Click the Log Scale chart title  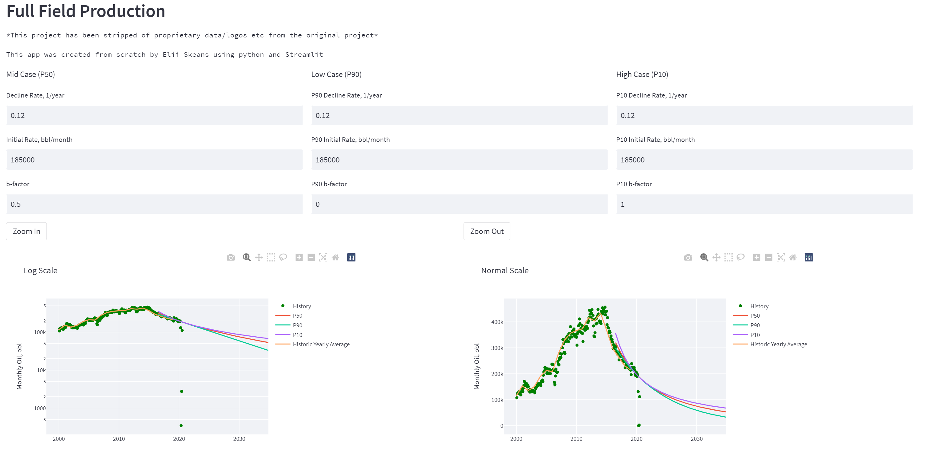click(x=40, y=271)
